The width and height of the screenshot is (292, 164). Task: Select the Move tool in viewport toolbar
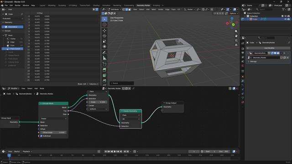pyautogui.click(x=104, y=31)
